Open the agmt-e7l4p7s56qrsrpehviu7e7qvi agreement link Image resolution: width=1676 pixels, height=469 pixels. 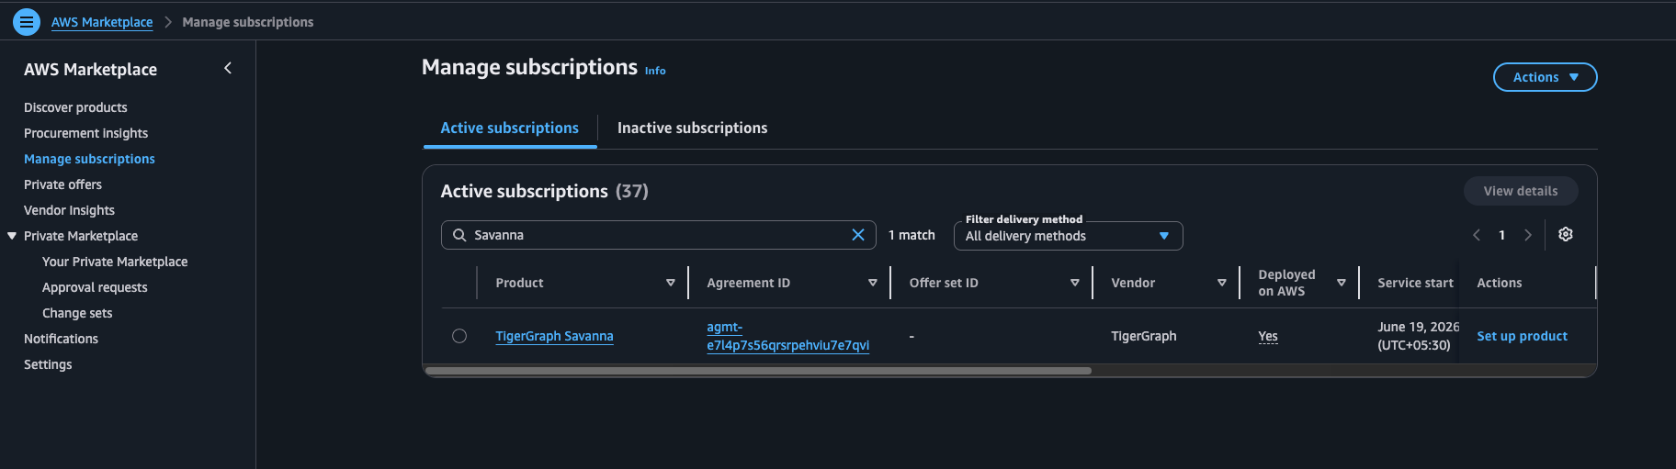pyautogui.click(x=787, y=336)
